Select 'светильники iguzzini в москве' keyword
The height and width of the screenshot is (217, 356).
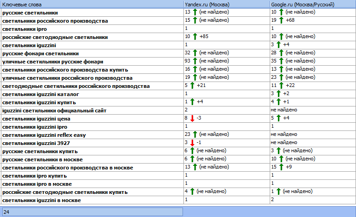point(42,200)
